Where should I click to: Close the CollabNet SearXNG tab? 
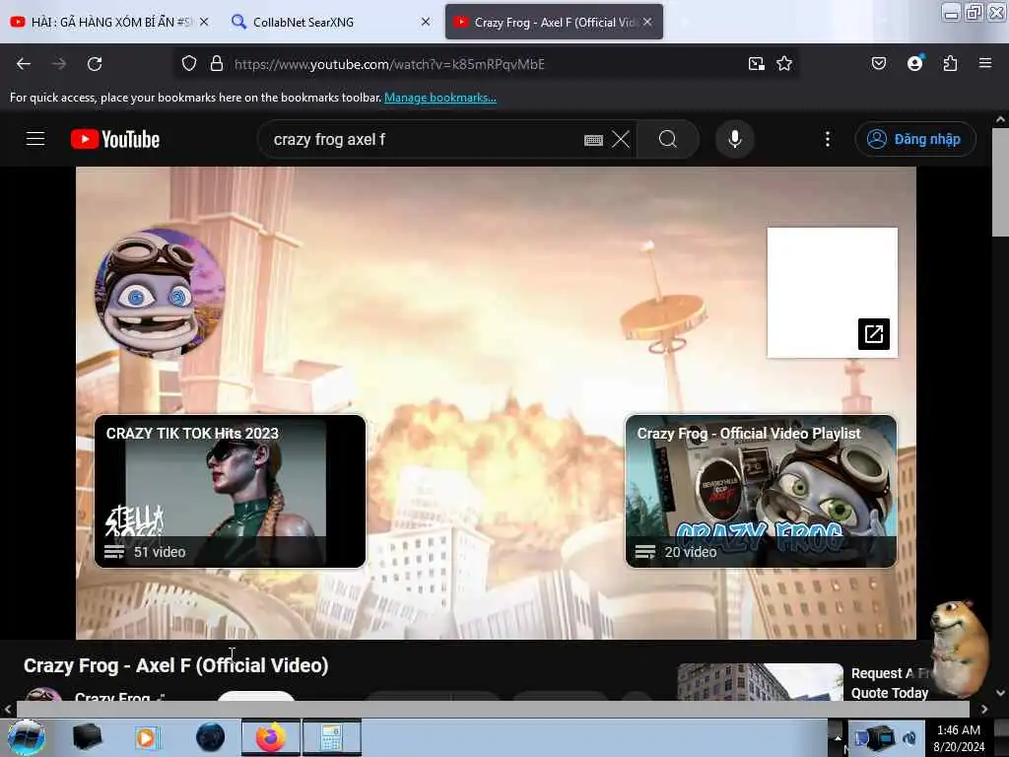[x=426, y=22]
